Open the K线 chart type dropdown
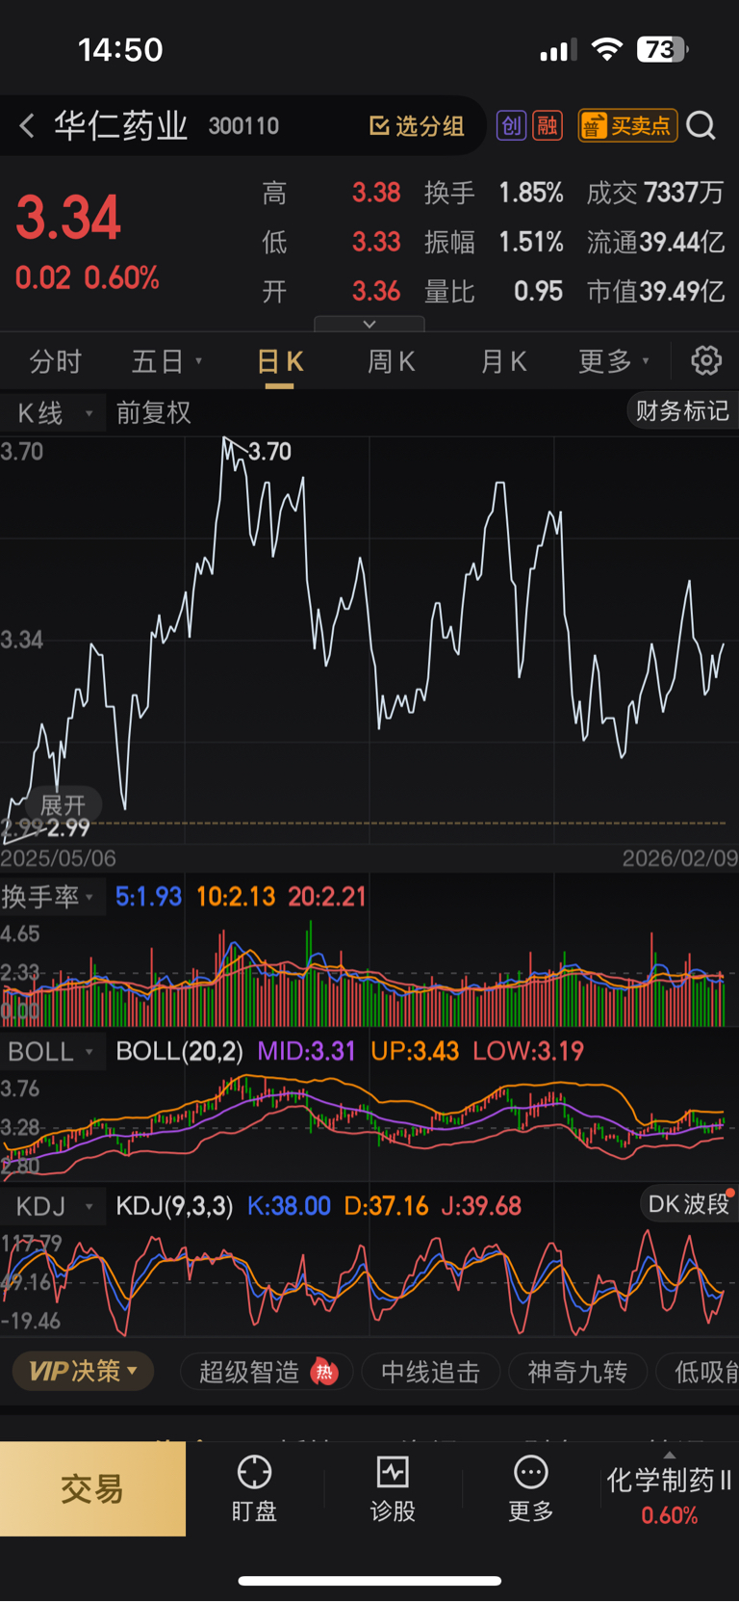739x1602 pixels. tap(53, 413)
